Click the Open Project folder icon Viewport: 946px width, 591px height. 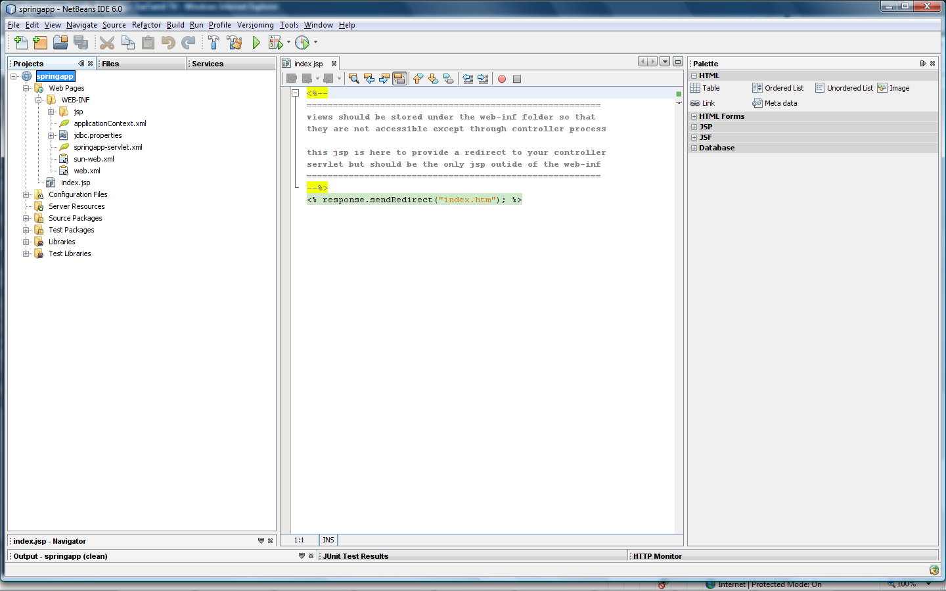60,43
